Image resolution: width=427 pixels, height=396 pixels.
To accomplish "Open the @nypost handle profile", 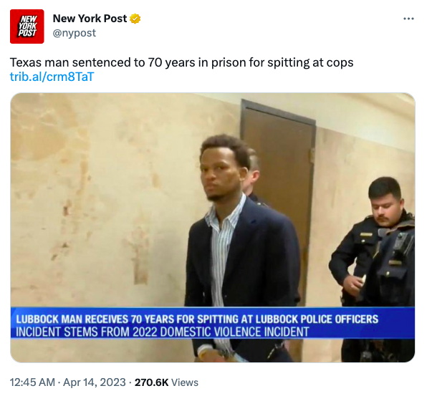I will pyautogui.click(x=74, y=33).
